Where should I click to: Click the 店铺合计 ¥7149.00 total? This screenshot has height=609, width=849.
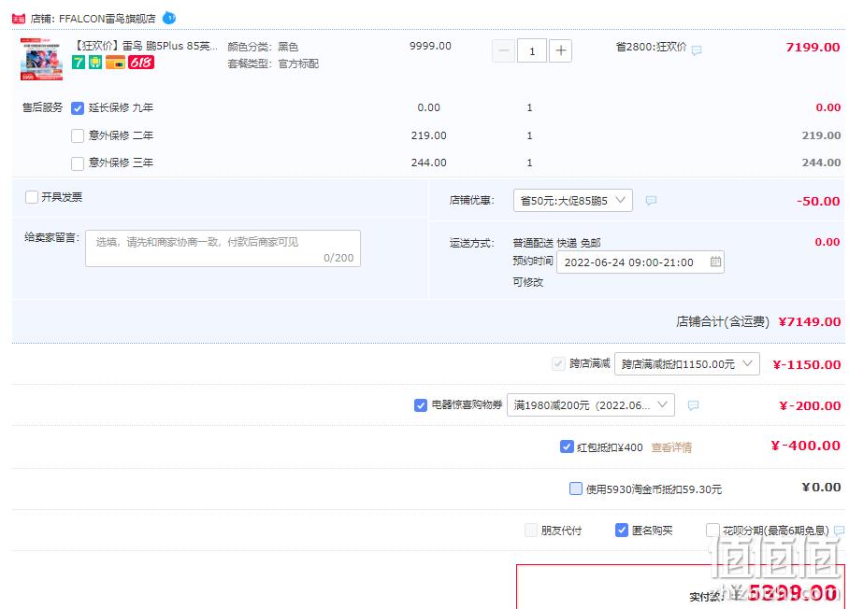point(810,322)
